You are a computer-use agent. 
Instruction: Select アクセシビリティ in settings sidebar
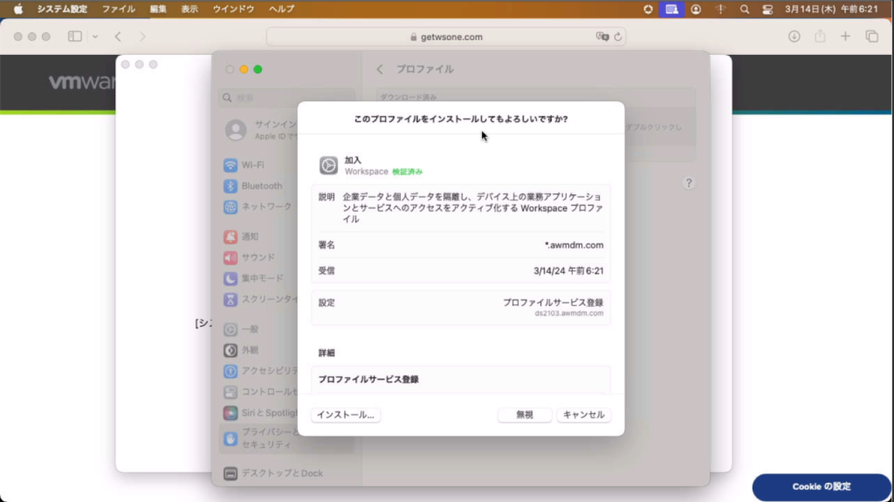pyautogui.click(x=286, y=371)
